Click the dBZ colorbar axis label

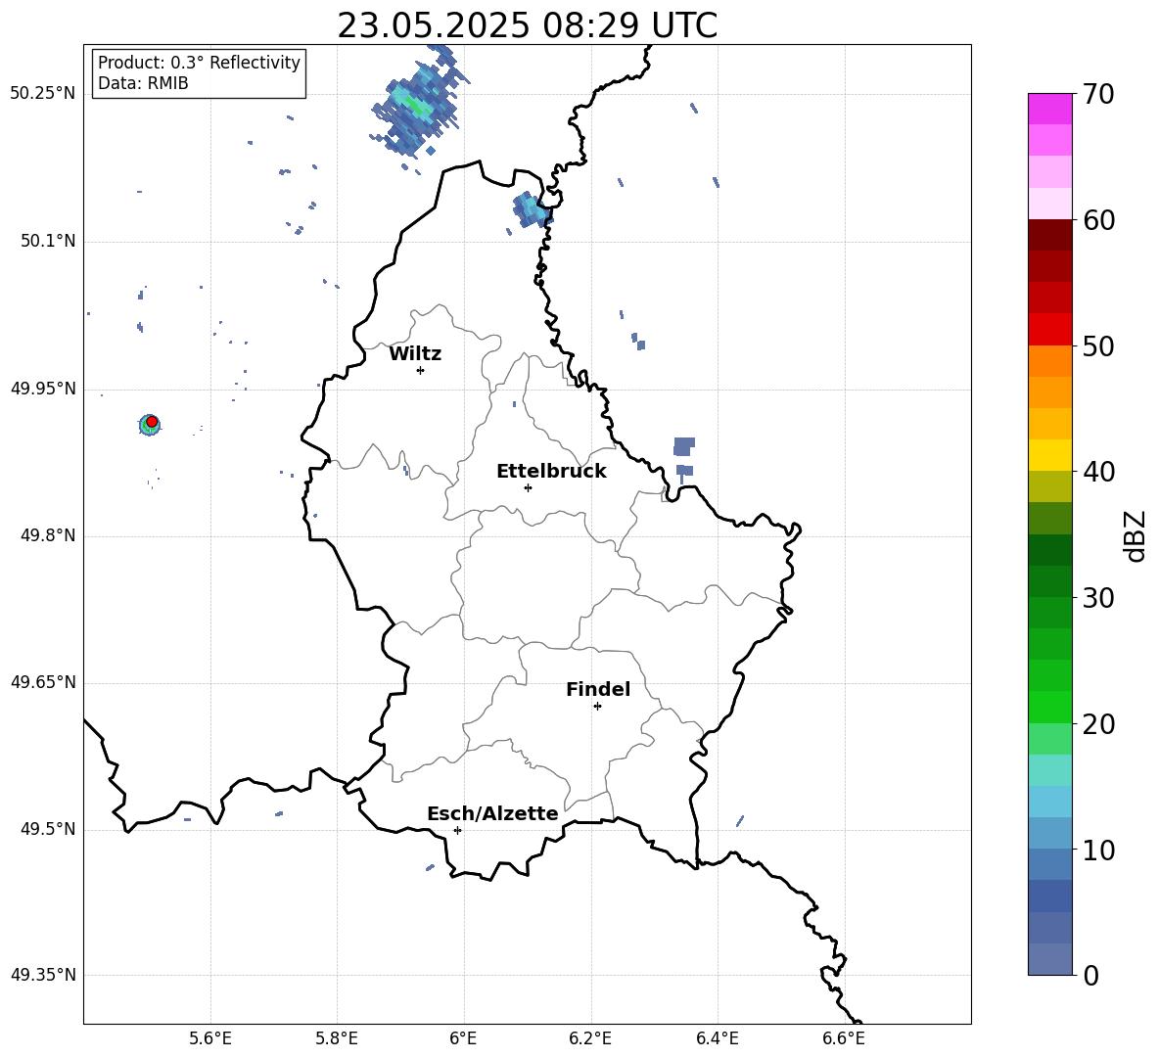coord(1136,535)
